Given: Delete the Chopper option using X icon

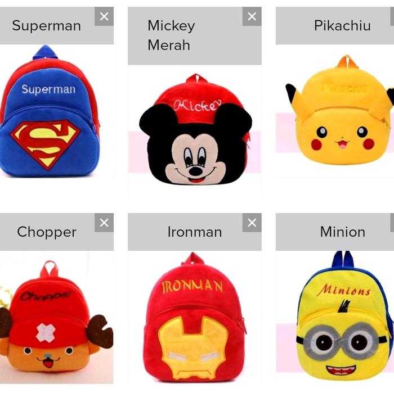Looking at the screenshot, I should 104,223.
